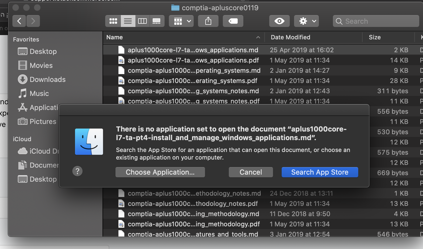The height and width of the screenshot is (249, 423).
Task: Select comptia-aplus1000c...thodology_notes.pdf file
Action: (263, 203)
